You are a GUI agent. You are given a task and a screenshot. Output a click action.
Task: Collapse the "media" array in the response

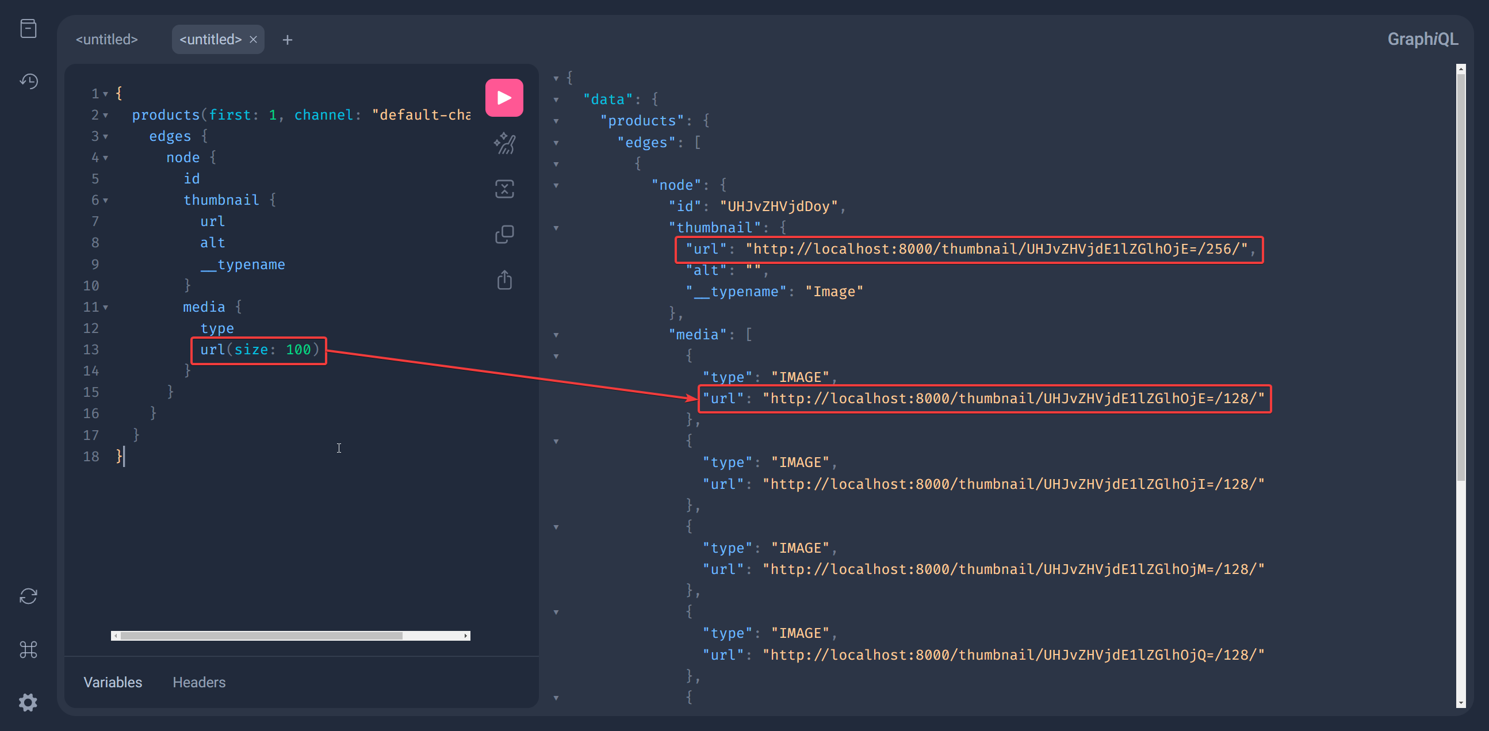(556, 335)
